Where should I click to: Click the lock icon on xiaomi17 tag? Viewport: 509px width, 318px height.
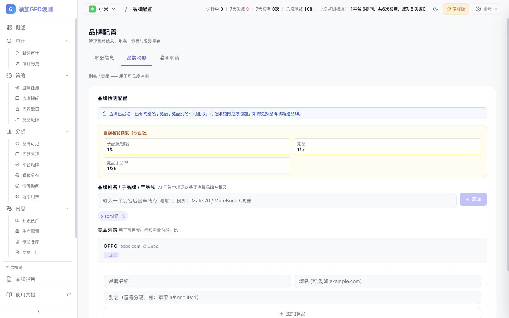(123, 216)
